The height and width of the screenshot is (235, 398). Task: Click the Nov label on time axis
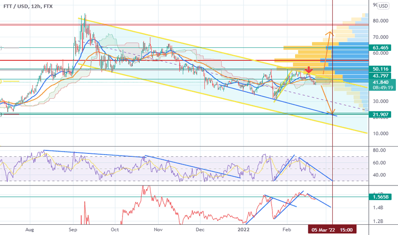(x=158, y=230)
